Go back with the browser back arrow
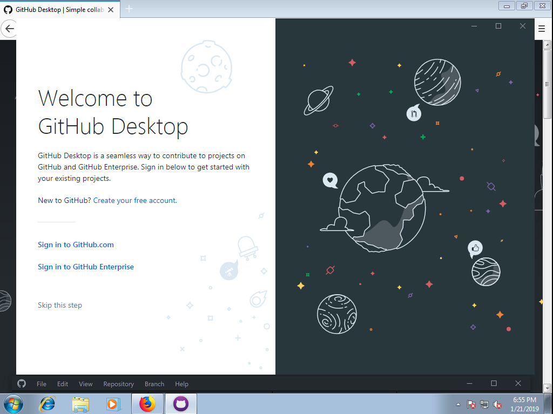The width and height of the screenshot is (553, 414). pyautogui.click(x=10, y=29)
